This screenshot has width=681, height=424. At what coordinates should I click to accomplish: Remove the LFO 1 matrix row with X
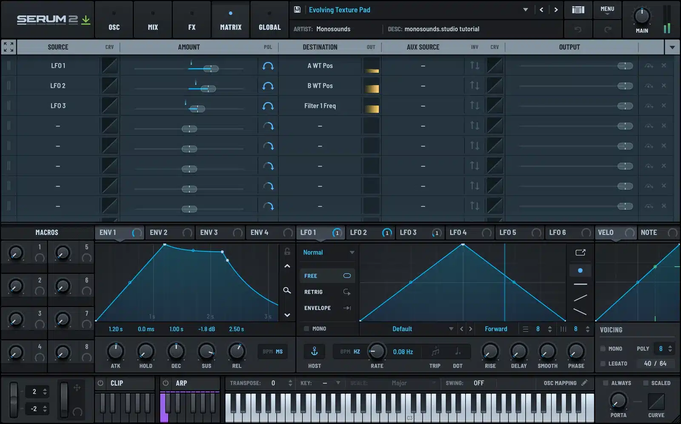[664, 66]
